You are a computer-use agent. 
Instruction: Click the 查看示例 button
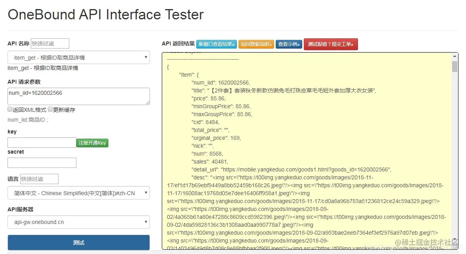(289, 44)
